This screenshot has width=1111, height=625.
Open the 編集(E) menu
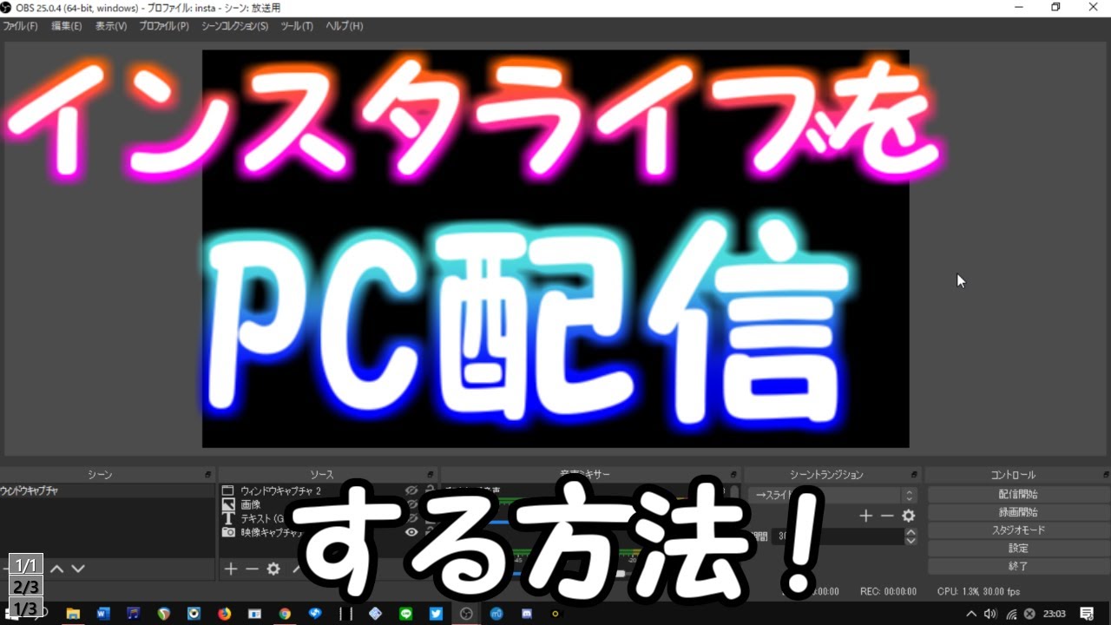click(66, 26)
